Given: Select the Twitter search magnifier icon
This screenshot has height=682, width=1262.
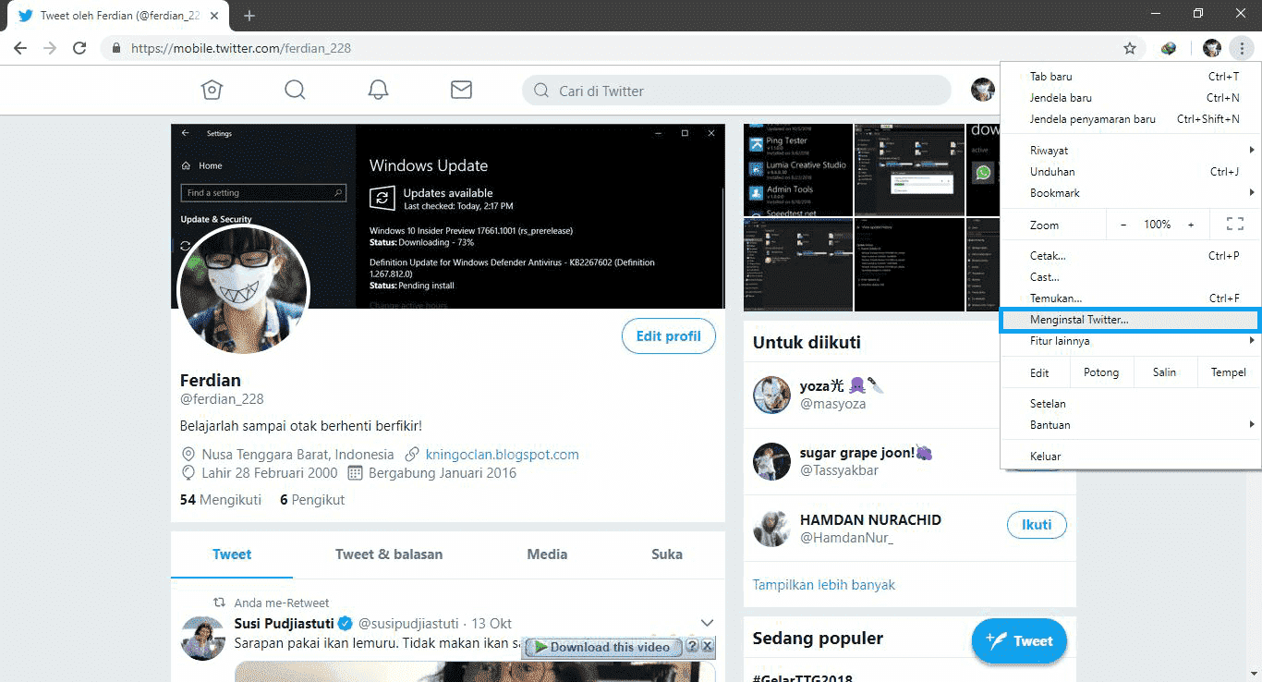Looking at the screenshot, I should point(295,90).
